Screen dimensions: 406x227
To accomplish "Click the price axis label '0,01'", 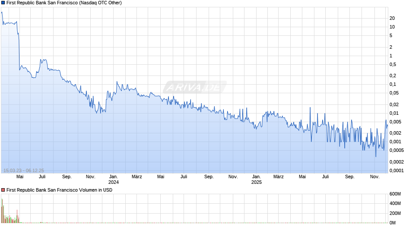I will [x=394, y=113].
